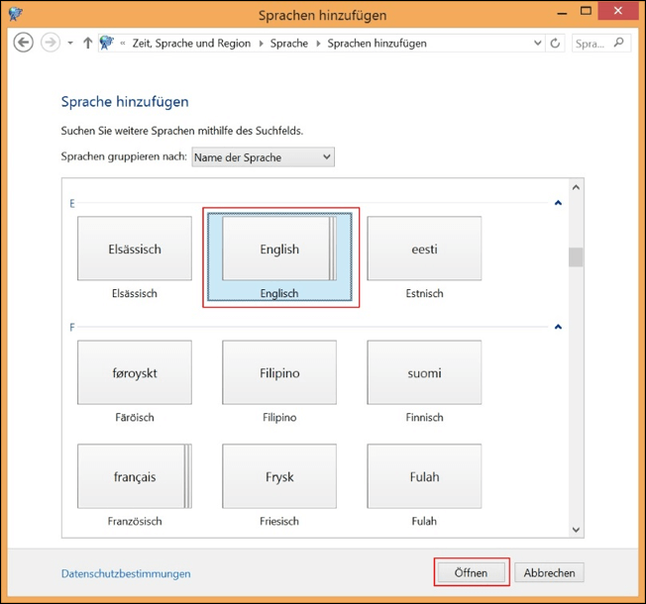Expand arrow after Zeit, Sprache und Region
The height and width of the screenshot is (604, 646).
tap(261, 44)
